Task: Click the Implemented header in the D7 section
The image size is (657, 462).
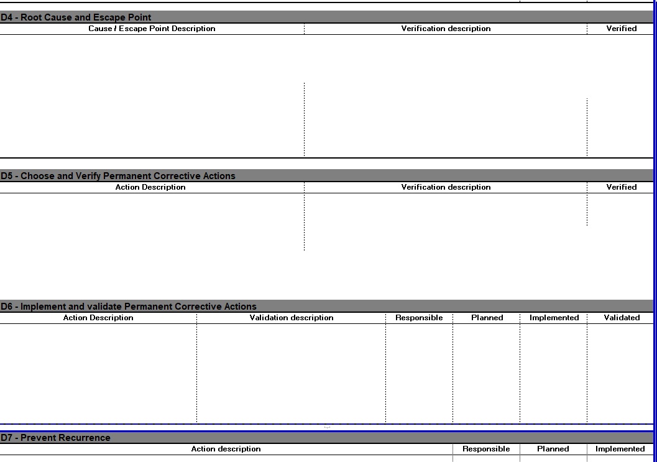Action: (x=620, y=449)
